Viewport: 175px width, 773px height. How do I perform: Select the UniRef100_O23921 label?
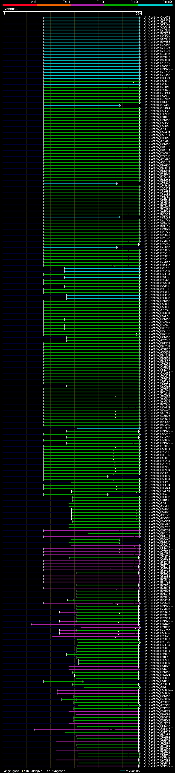click(157, 211)
